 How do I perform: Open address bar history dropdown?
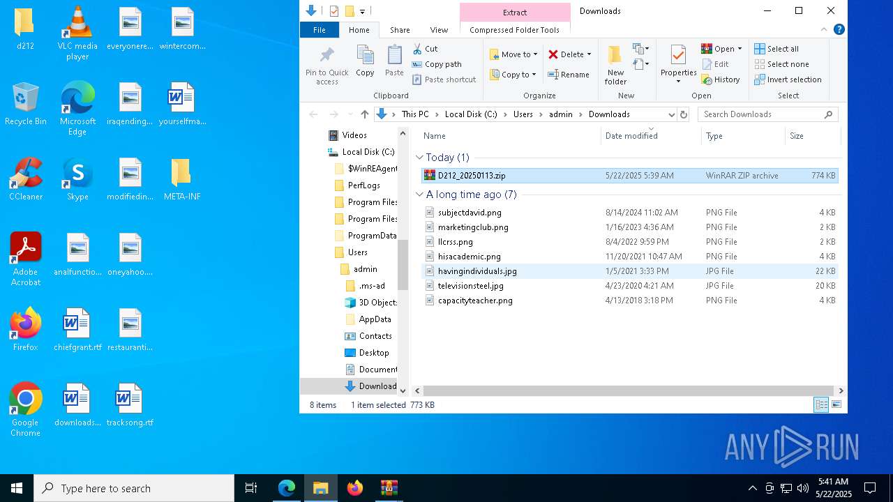671,114
